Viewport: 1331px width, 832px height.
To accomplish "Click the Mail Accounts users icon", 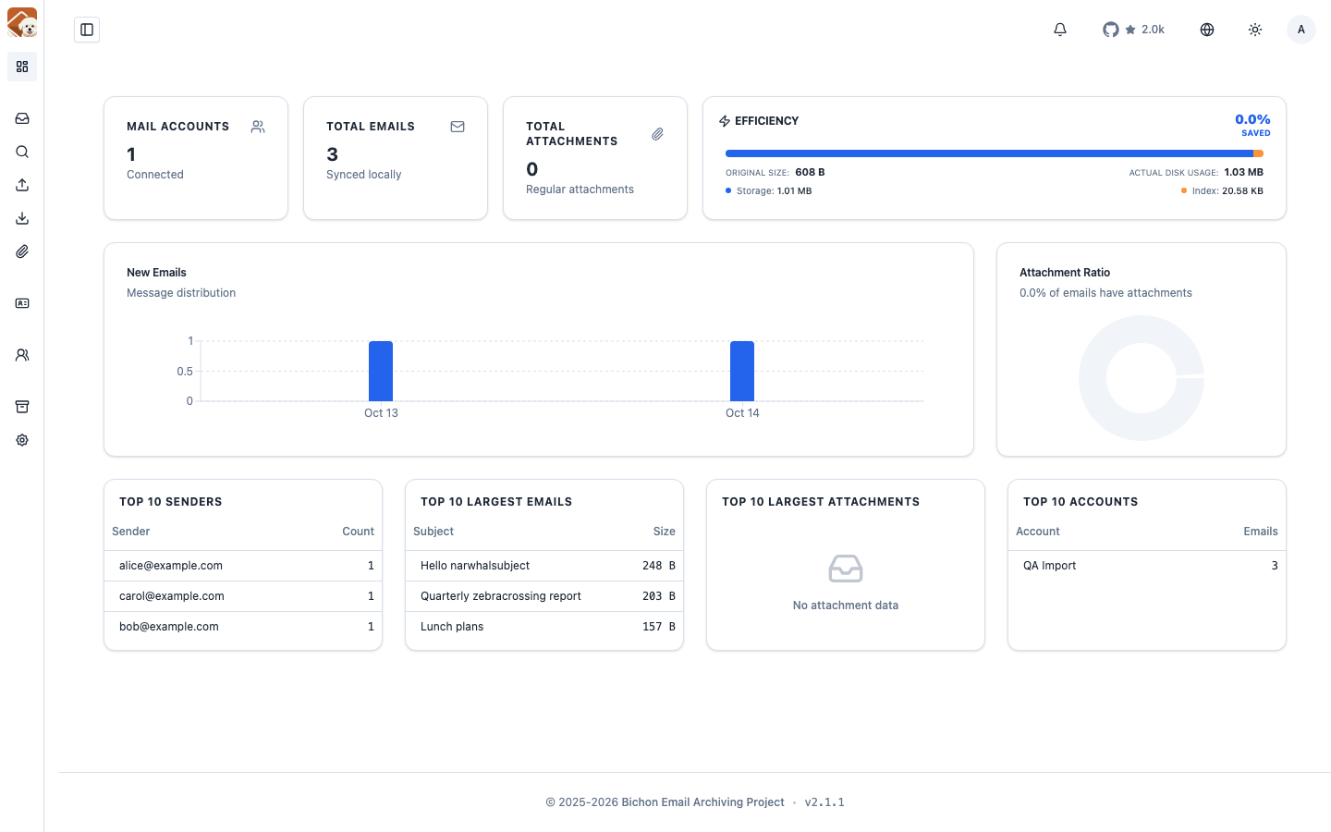I will click(258, 127).
